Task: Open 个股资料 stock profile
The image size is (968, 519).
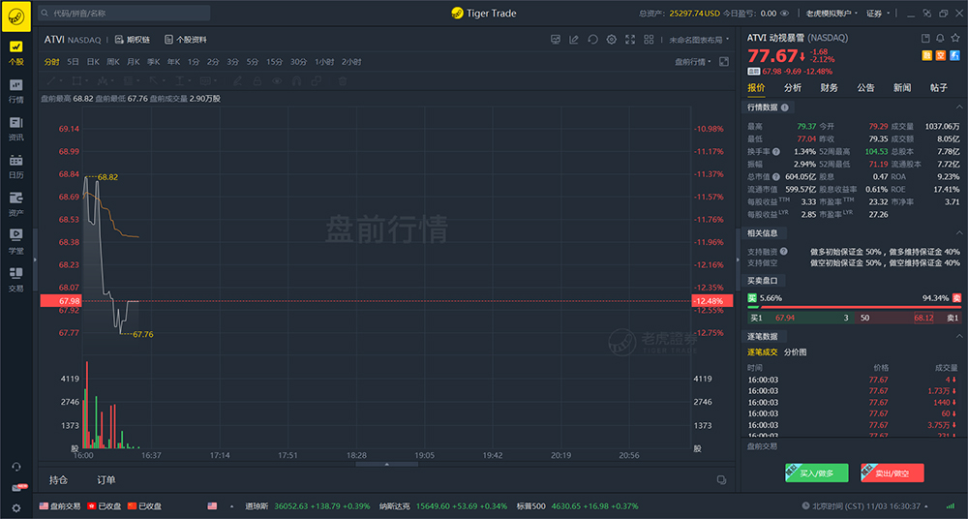Action: click(185, 40)
